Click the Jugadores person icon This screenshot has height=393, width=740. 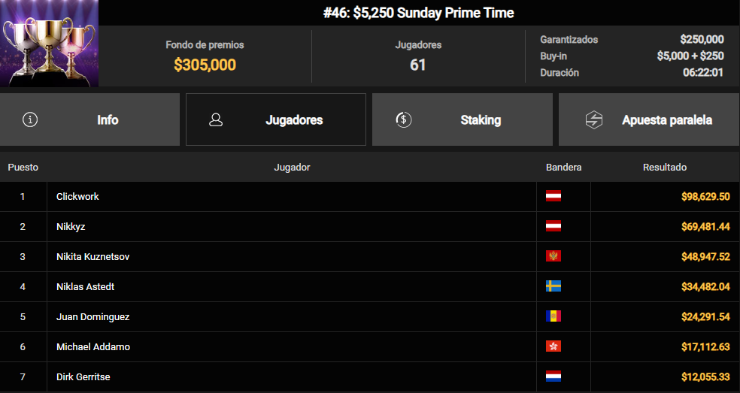(x=216, y=119)
